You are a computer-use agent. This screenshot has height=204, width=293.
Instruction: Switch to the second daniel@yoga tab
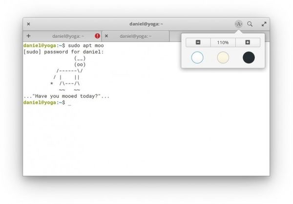(x=135, y=36)
